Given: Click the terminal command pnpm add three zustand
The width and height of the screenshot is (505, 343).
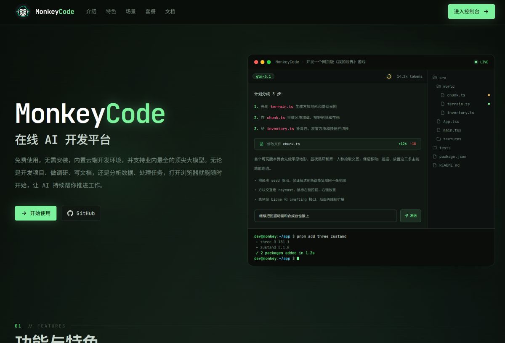Looking at the screenshot, I should (322, 237).
